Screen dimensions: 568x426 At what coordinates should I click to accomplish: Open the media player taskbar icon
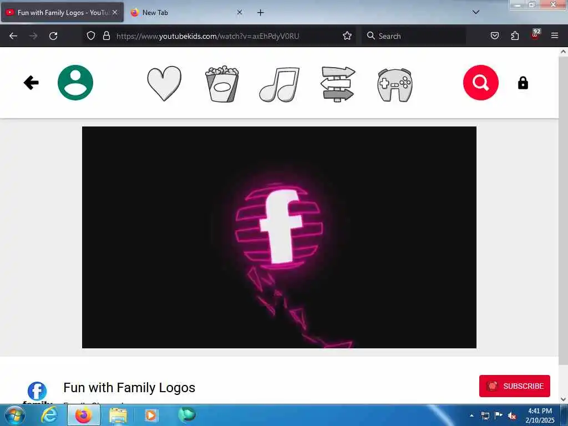pos(151,415)
